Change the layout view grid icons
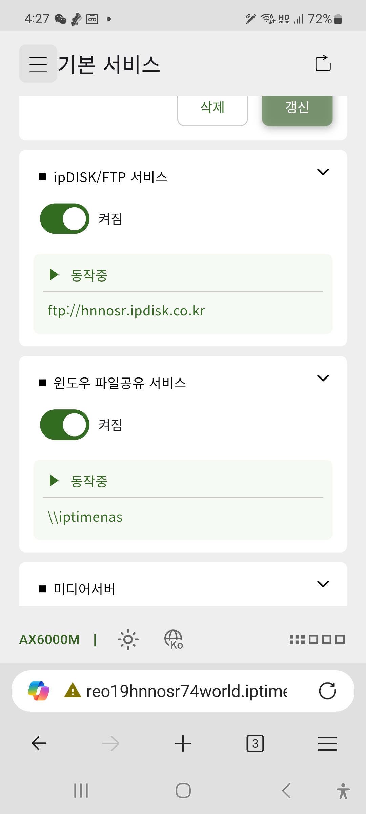Screen dimensions: 366x814 tap(317, 639)
